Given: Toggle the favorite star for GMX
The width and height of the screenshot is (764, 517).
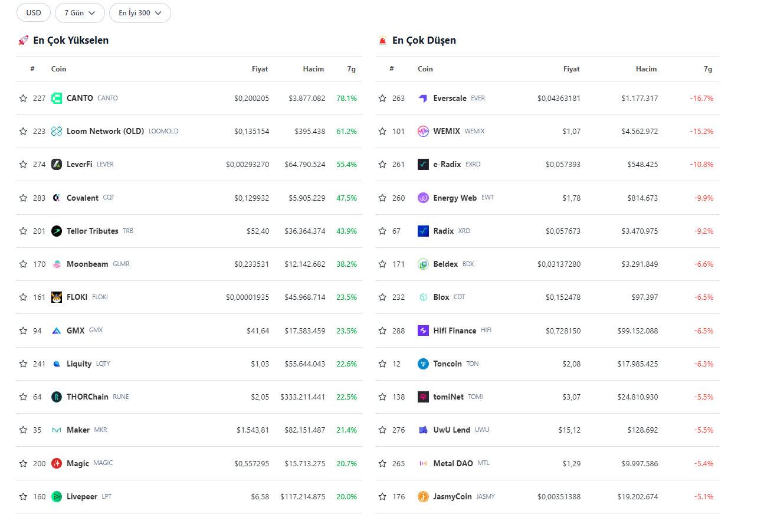Looking at the screenshot, I should pos(23,331).
